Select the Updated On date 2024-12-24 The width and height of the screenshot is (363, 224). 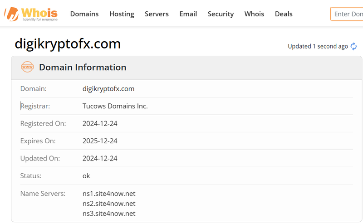click(x=100, y=158)
